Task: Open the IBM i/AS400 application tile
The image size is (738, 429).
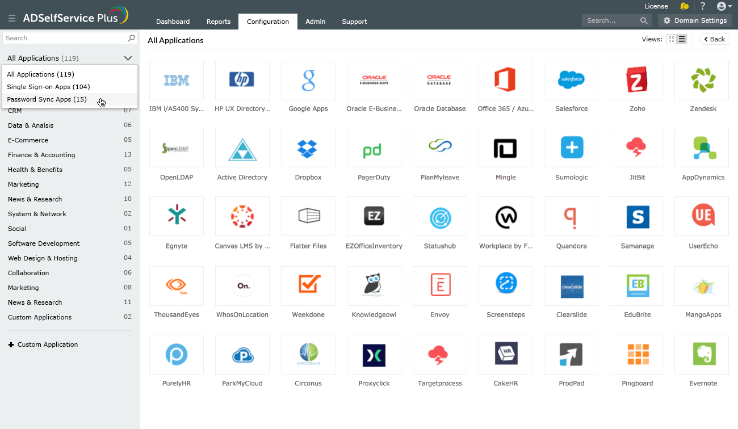Action: click(177, 81)
